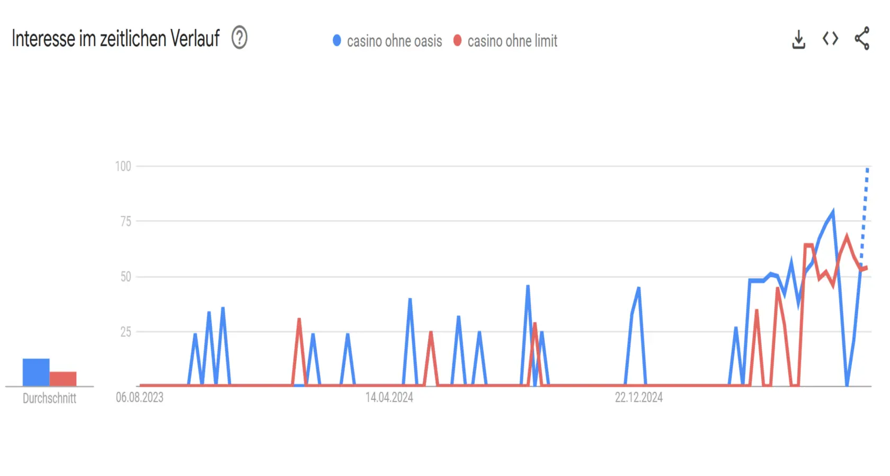890x476 pixels.
Task: Open help icon beside chart title
Action: coord(239,38)
